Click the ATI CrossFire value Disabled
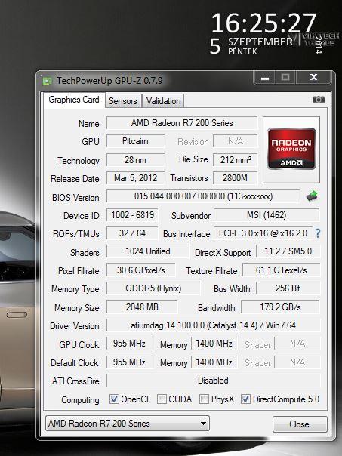 [213, 381]
